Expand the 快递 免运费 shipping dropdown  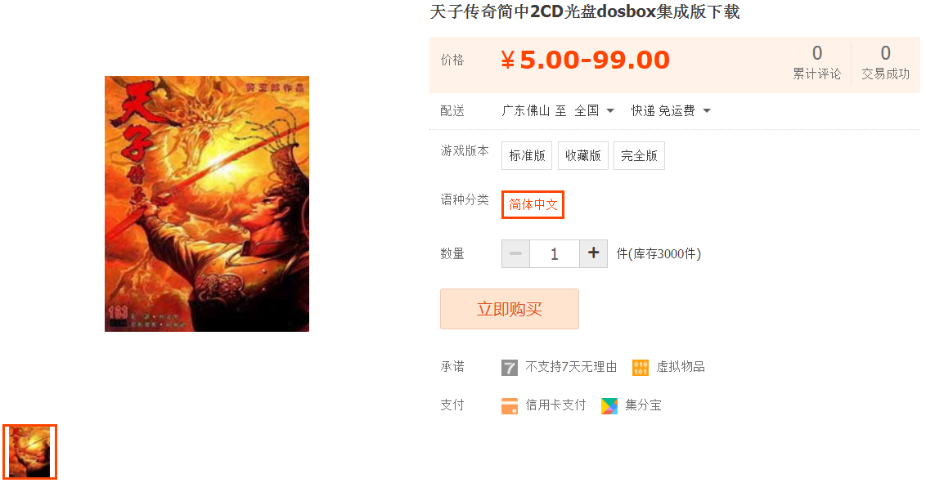(x=671, y=110)
